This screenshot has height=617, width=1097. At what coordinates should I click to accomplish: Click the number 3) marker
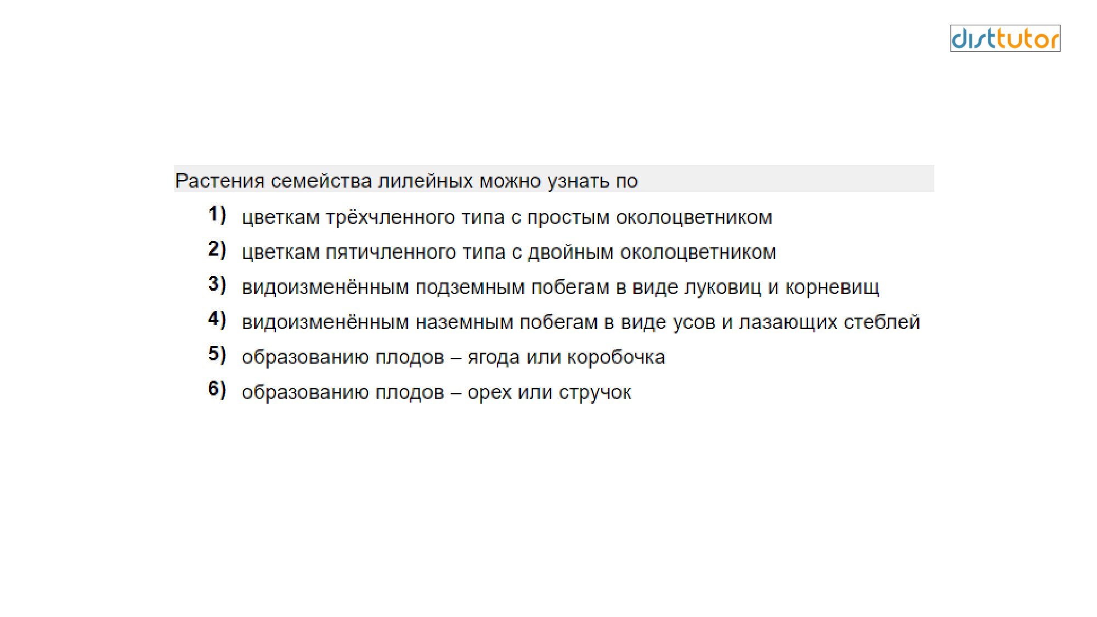coord(217,285)
